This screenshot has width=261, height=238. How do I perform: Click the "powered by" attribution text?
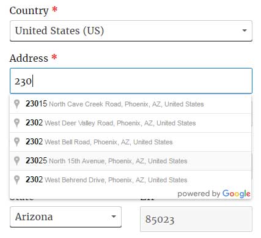(199, 194)
